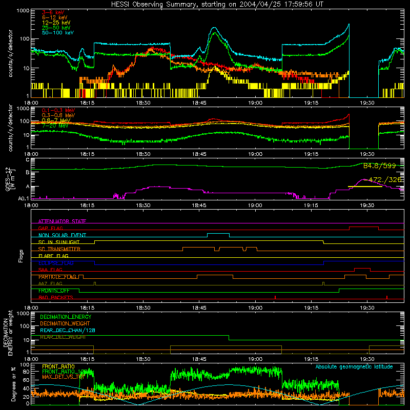Select the green 25-50 keV legend label
This screenshot has width=410, height=410.
(56, 28)
